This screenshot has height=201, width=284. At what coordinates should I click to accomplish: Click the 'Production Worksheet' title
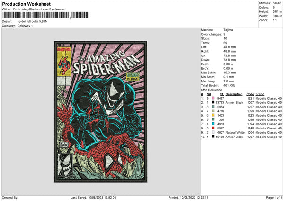(x=26, y=4)
